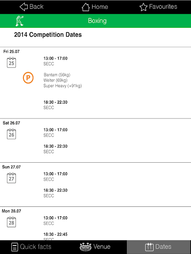
Task: Select the calendar icon for 28
Action: coord(11,222)
